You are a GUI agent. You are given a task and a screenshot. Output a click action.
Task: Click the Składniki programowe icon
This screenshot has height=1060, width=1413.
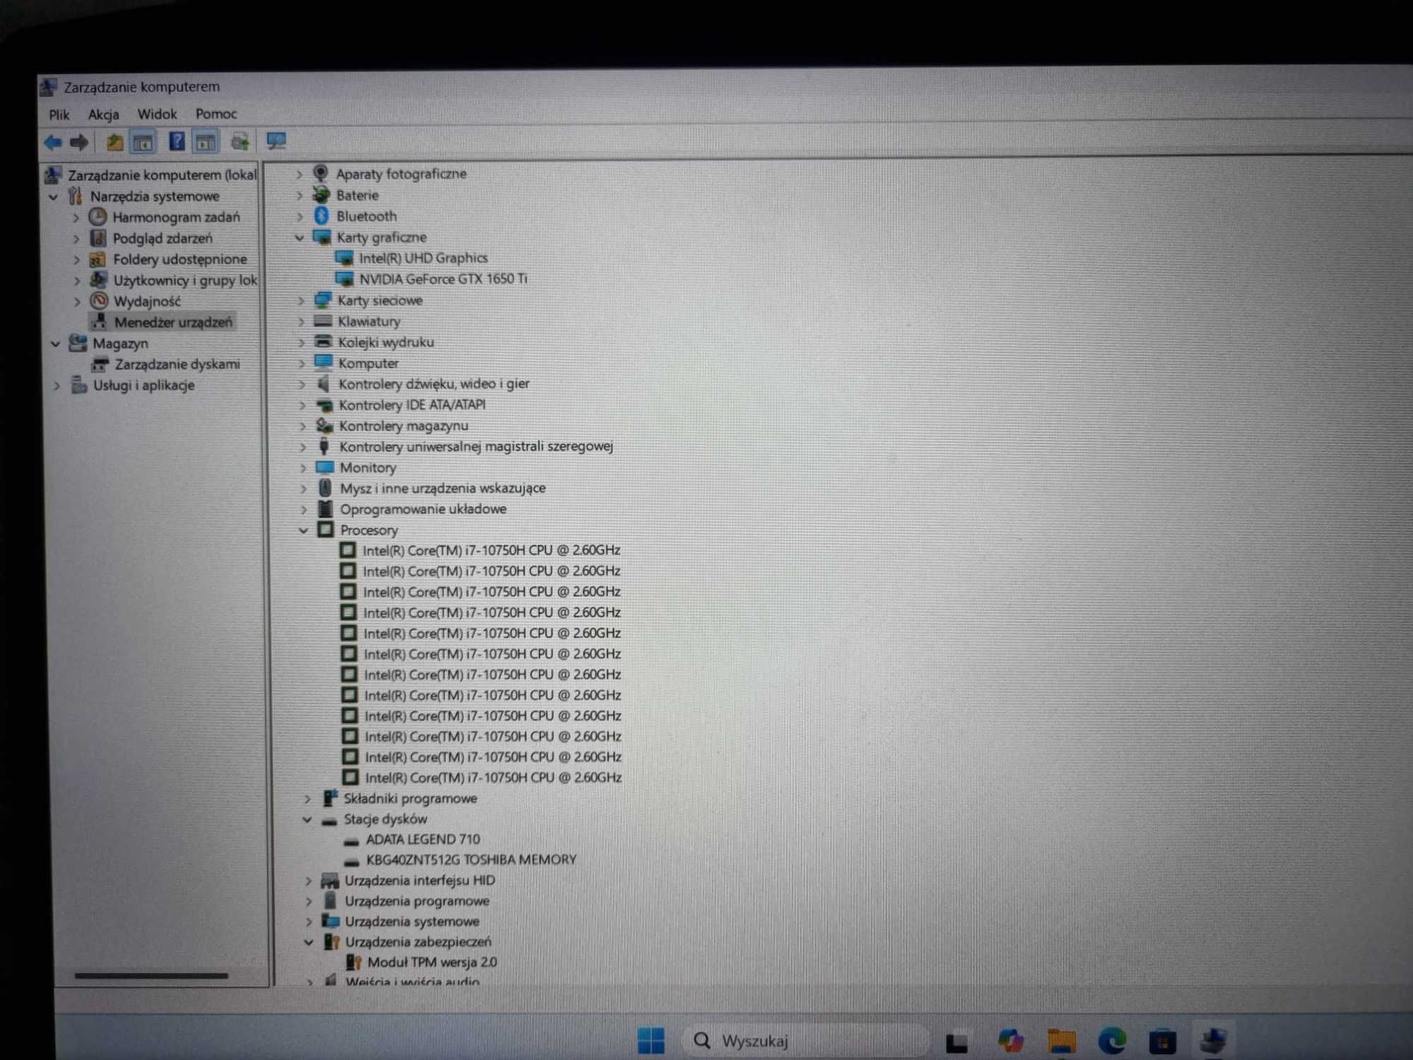click(329, 799)
